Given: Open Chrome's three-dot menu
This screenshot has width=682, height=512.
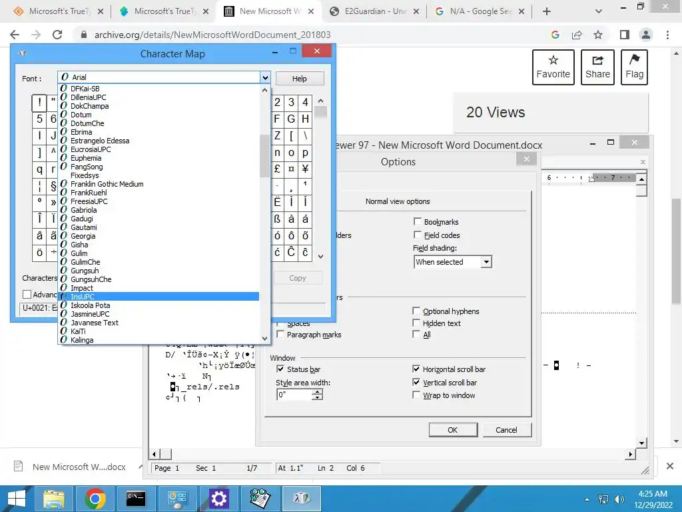Looking at the screenshot, I should [667, 35].
